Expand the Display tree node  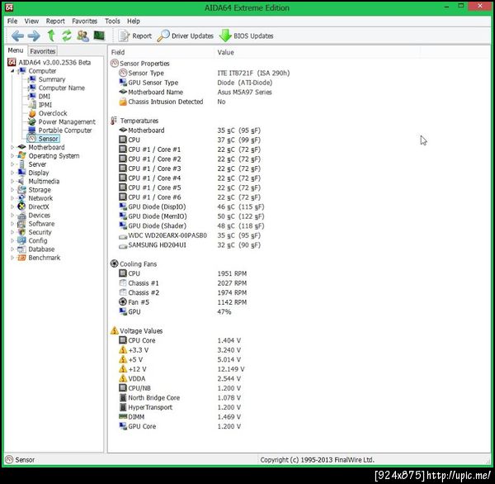pos(12,173)
